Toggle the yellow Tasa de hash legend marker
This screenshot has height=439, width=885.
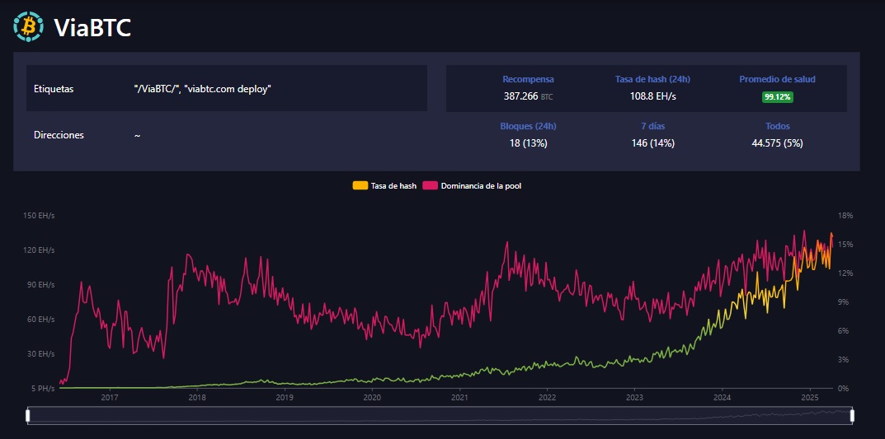pyautogui.click(x=360, y=186)
